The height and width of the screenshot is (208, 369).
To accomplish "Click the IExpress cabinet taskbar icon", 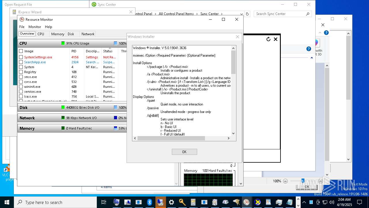I will [193, 202].
